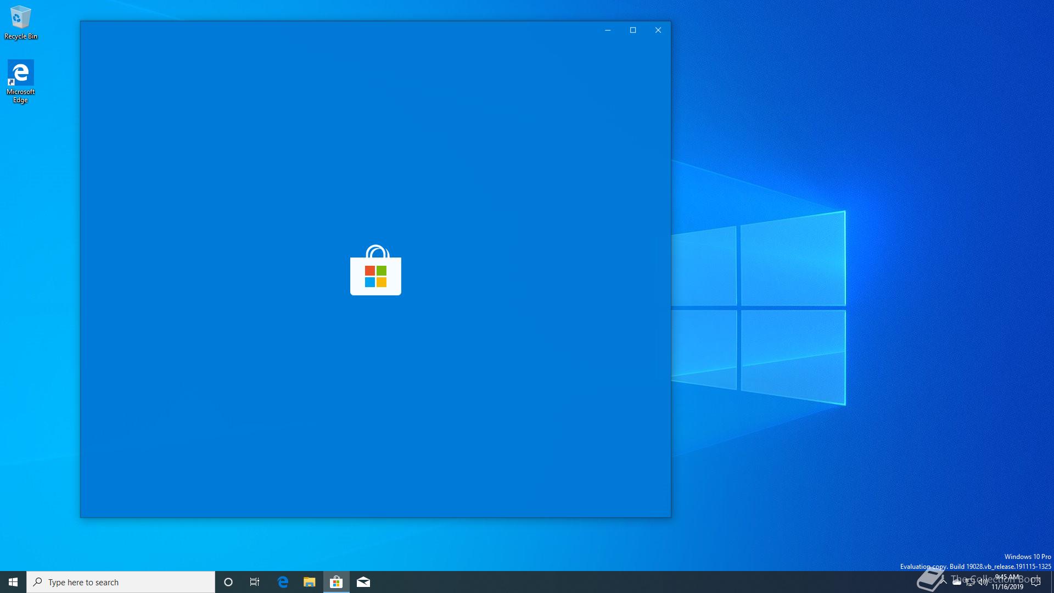The height and width of the screenshot is (593, 1054).
Task: Maximize the Microsoft Store window
Action: (x=633, y=30)
